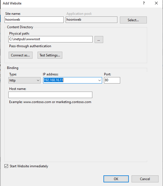
Task: Click the Pass-through authentication text
Action: coord(30,46)
